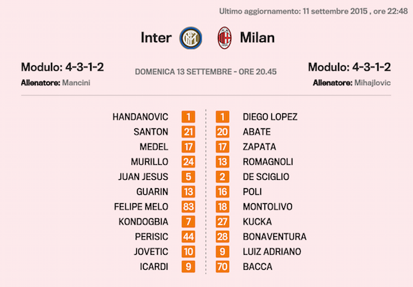This screenshot has width=413, height=287.
Task: Click the Milan team name heading
Action: pyautogui.click(x=257, y=37)
